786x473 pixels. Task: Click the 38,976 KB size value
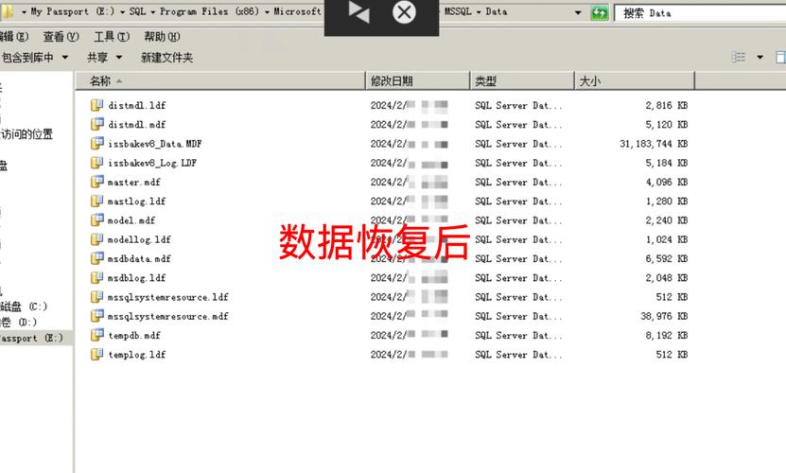(x=664, y=317)
